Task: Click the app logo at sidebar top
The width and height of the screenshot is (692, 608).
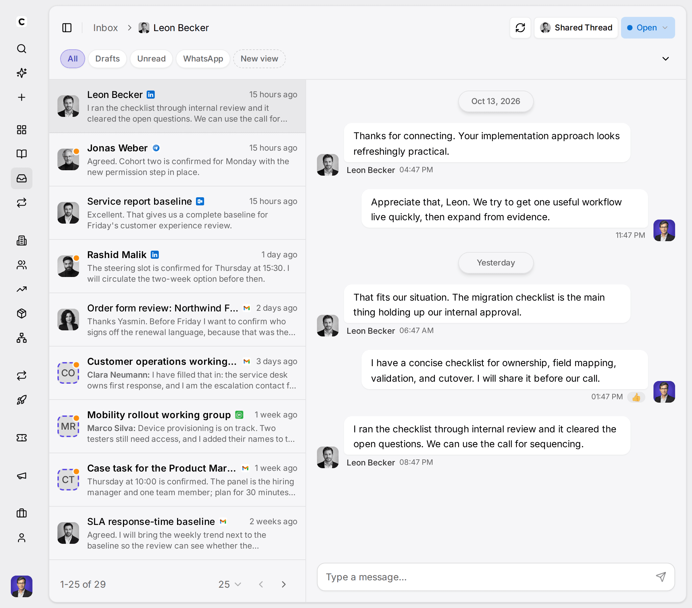Action: click(22, 22)
